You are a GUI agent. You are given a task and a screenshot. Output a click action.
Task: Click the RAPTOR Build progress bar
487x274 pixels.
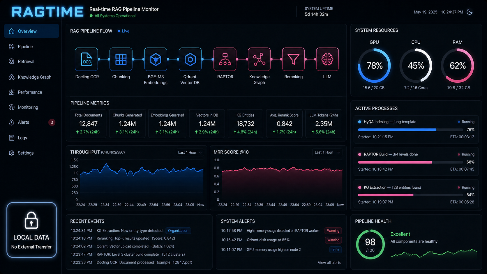point(410,162)
